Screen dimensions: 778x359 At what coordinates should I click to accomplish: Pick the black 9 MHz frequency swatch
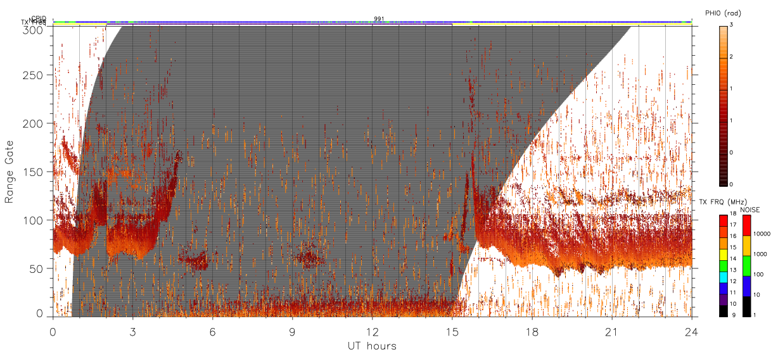723,311
